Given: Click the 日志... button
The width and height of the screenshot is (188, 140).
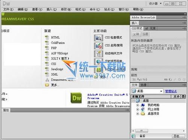Looking at the screenshot, I should 179,136.
